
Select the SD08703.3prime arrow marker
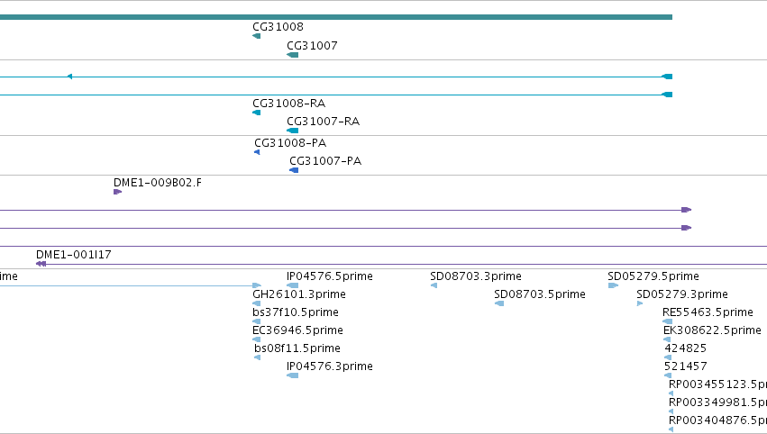coord(434,285)
